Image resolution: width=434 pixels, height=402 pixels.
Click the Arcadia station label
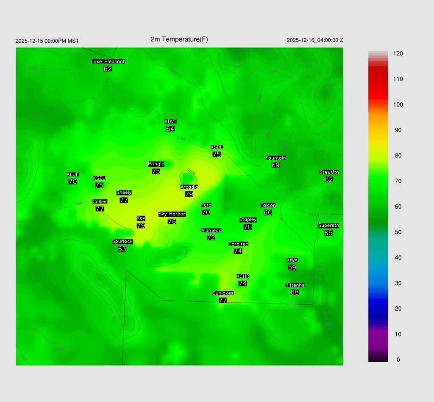(x=189, y=187)
